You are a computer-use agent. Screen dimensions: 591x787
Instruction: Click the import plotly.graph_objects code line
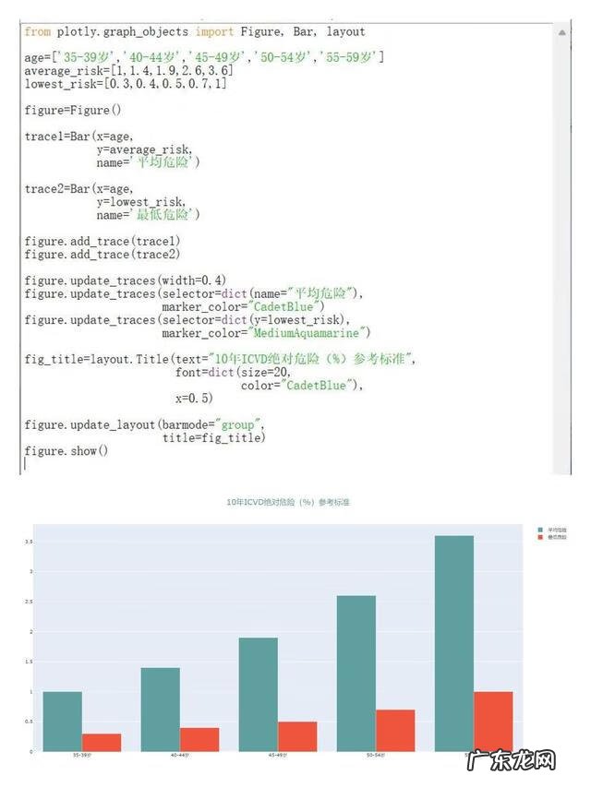194,32
